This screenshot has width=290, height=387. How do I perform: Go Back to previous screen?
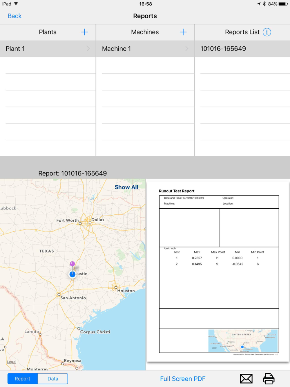14,16
